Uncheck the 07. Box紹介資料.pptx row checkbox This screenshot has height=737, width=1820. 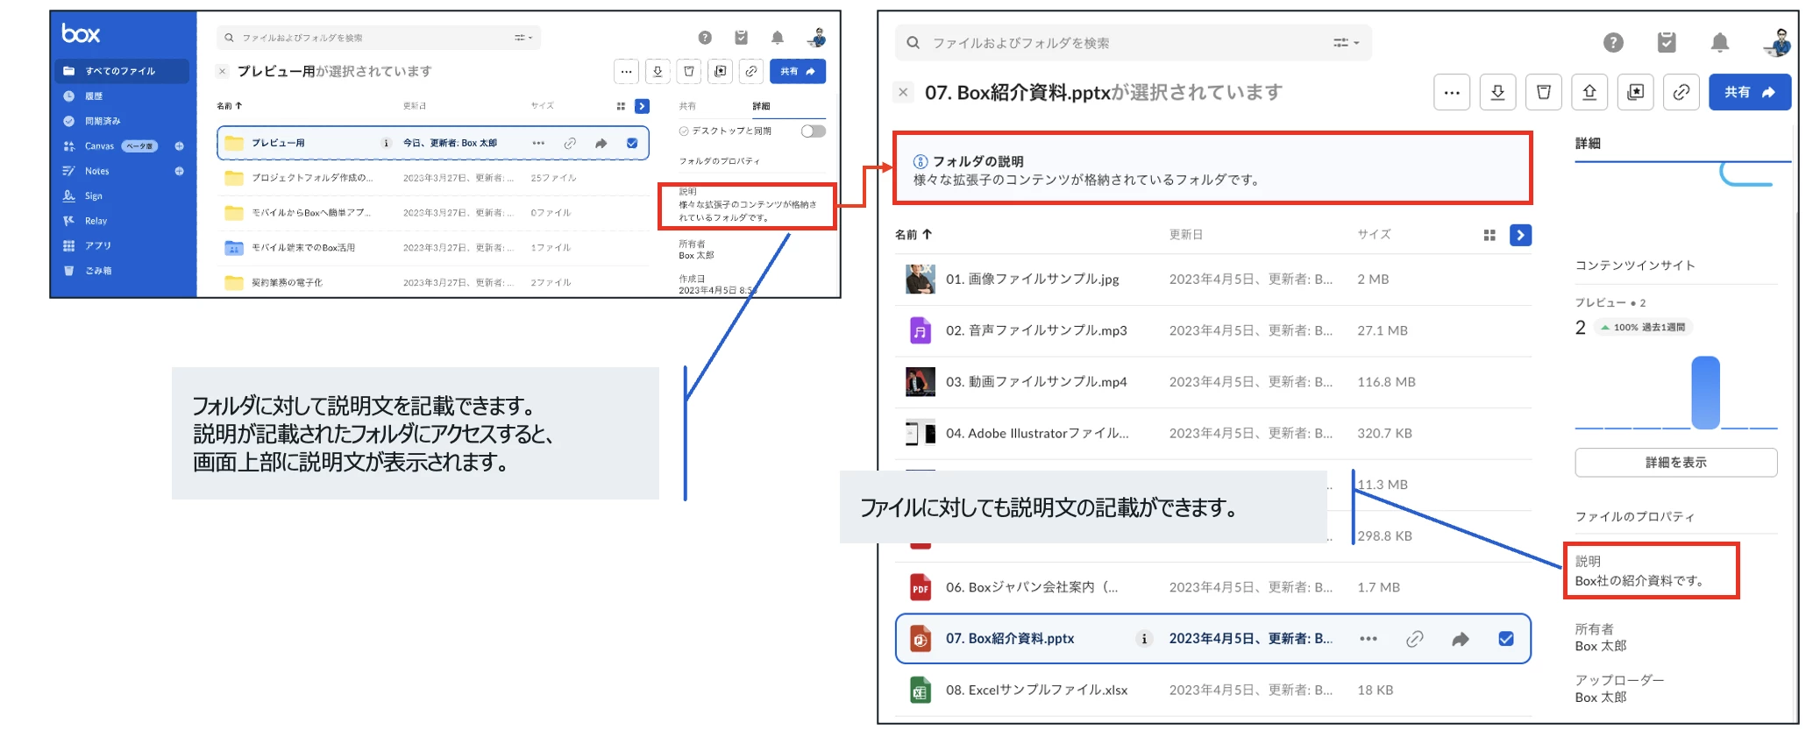pyautogui.click(x=1506, y=639)
